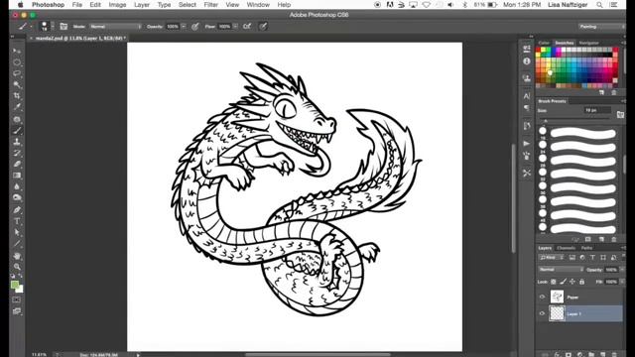Viewport: 635px width, 357px height.
Task: Open layer blend mode Normal dropdown
Action: [561, 269]
